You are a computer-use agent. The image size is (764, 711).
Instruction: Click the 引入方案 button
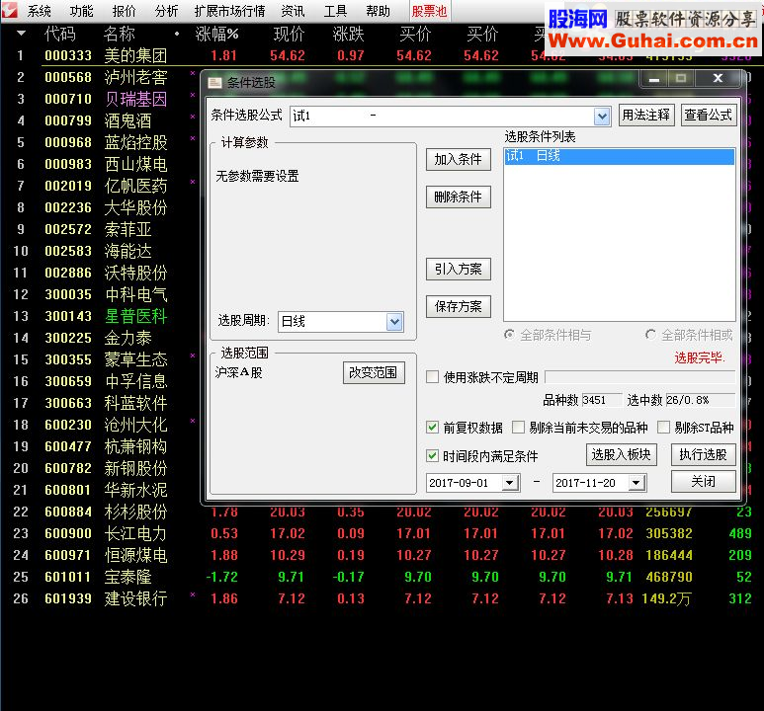point(458,269)
